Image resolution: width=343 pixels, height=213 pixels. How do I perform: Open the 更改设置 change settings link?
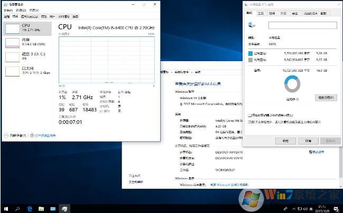pyautogui.click(x=318, y=152)
